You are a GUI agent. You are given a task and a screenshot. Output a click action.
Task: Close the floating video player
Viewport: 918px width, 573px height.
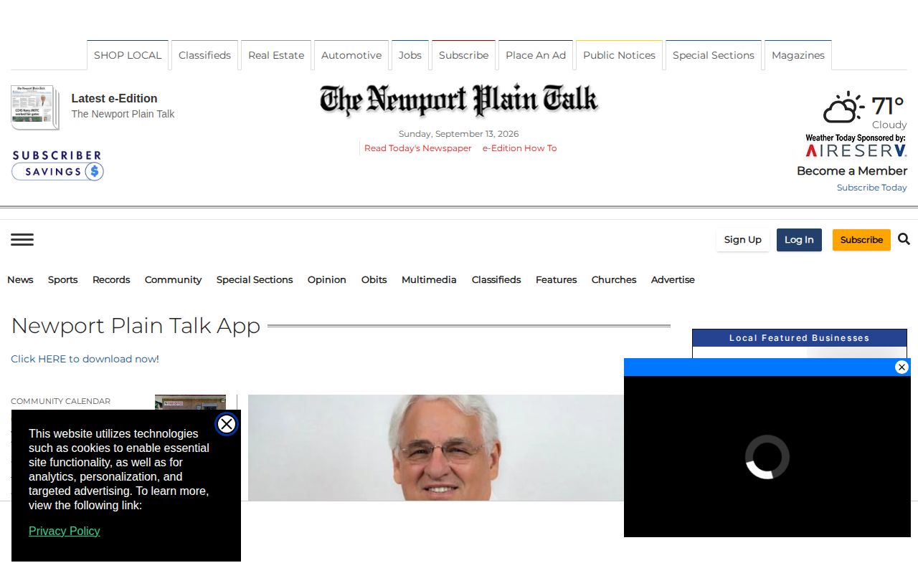pyautogui.click(x=902, y=367)
